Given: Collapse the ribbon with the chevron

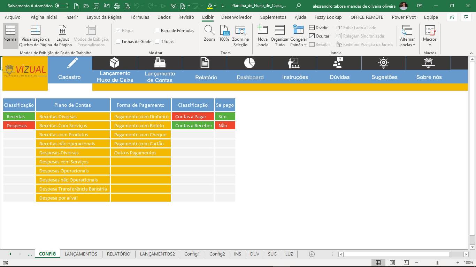Looking at the screenshot, I should (x=471, y=53).
